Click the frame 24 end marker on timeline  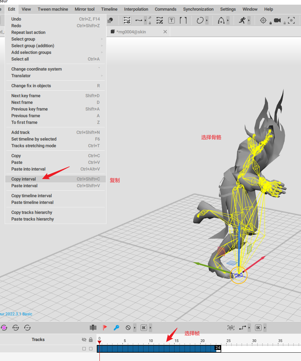pyautogui.click(x=218, y=348)
